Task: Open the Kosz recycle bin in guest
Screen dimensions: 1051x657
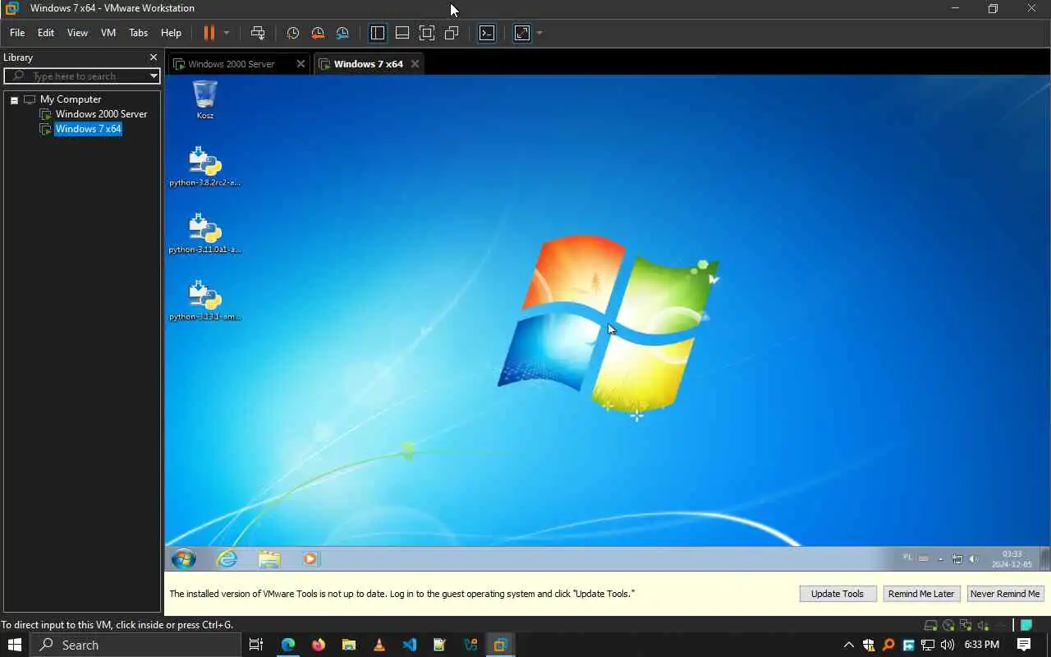Action: pyautogui.click(x=204, y=99)
